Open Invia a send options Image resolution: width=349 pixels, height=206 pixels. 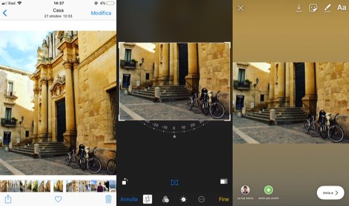coord(331,193)
